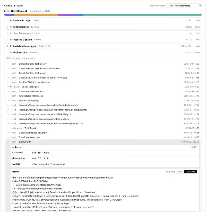Click the orange segment of the context bar
This screenshot has width=206, height=212.
(x=36, y=15)
